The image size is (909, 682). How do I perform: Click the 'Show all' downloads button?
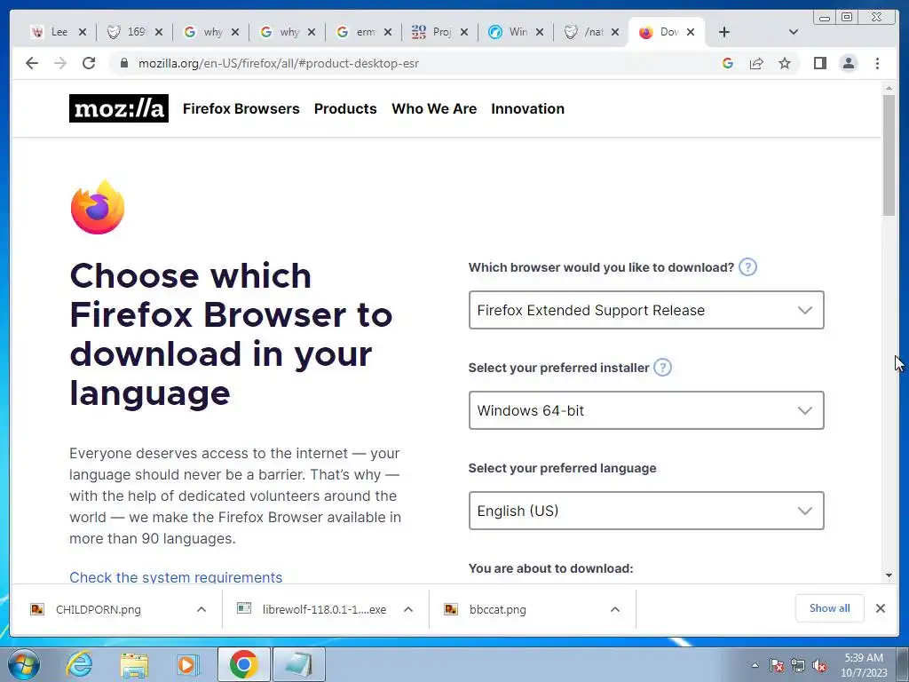click(830, 608)
